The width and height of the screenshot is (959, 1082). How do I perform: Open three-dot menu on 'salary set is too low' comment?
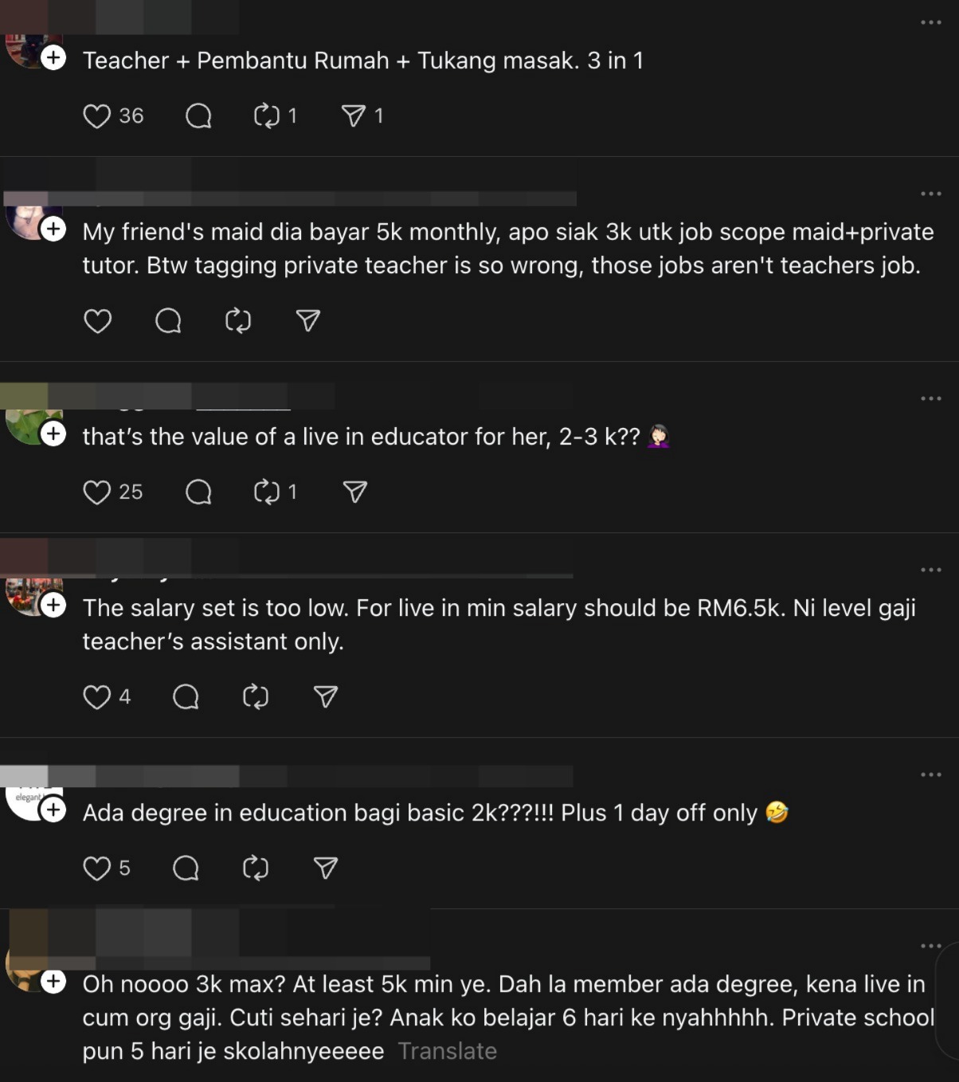[x=930, y=570]
